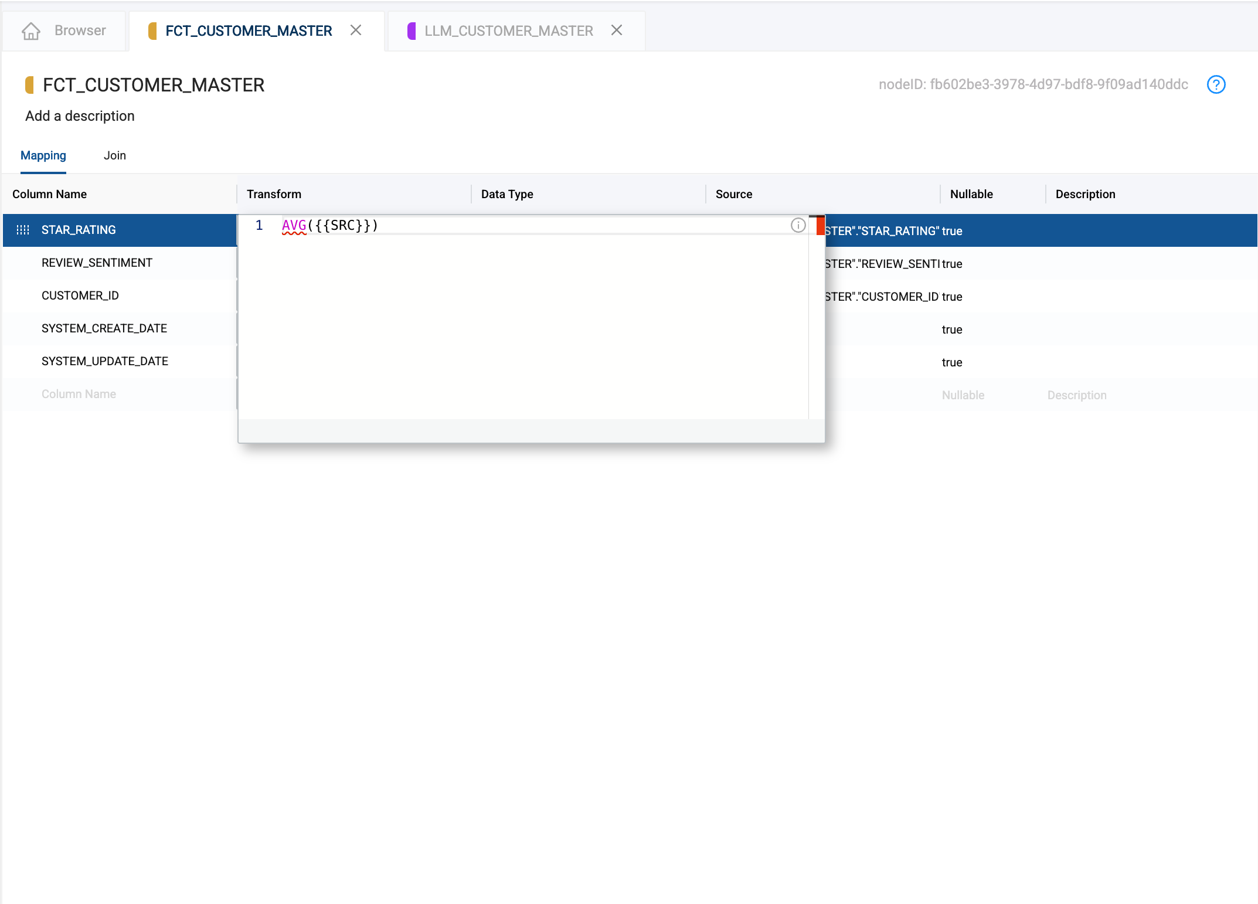
Task: Select the REVIEW_SENTIMENT column row
Action: [x=97, y=263]
